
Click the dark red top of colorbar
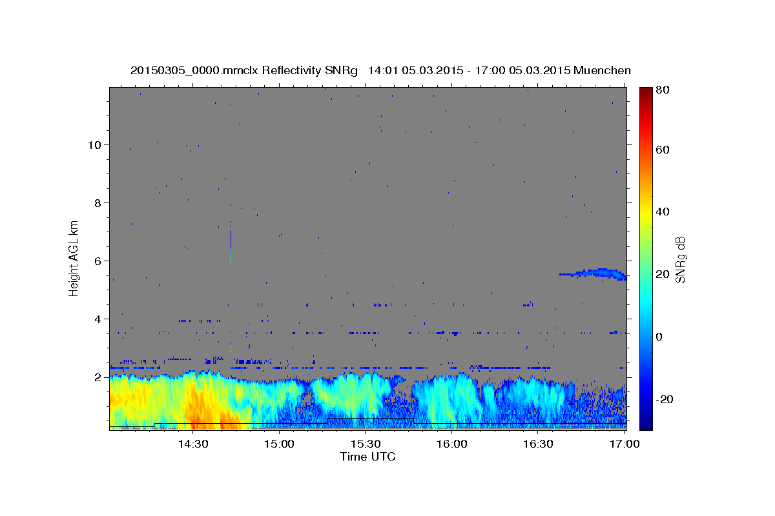point(646,94)
